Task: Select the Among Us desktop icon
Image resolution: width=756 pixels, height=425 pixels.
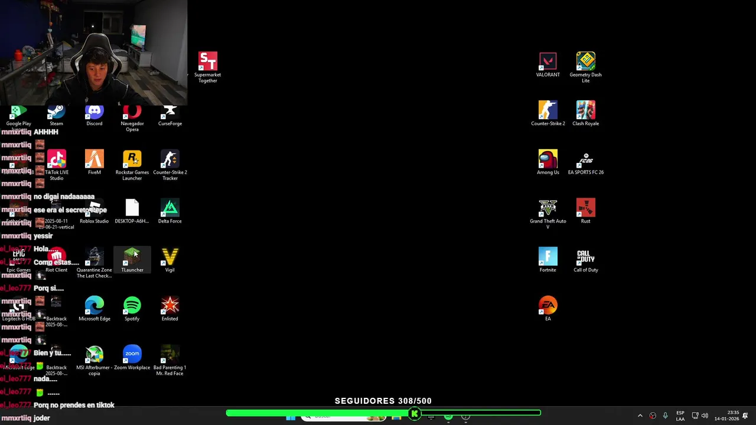Action: (548, 162)
